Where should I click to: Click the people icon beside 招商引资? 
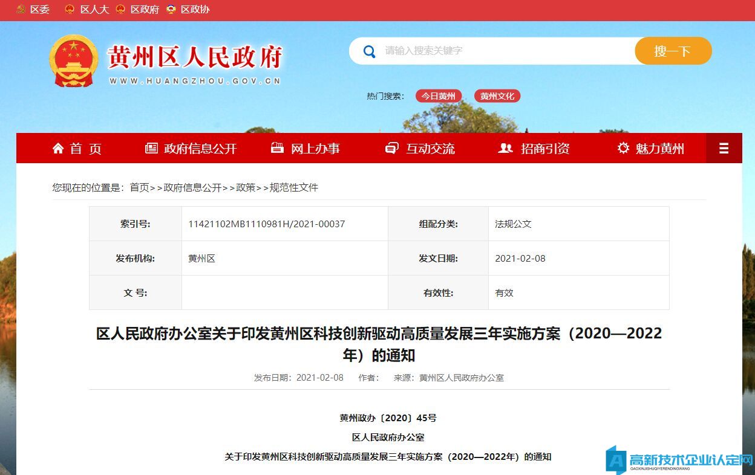505,148
